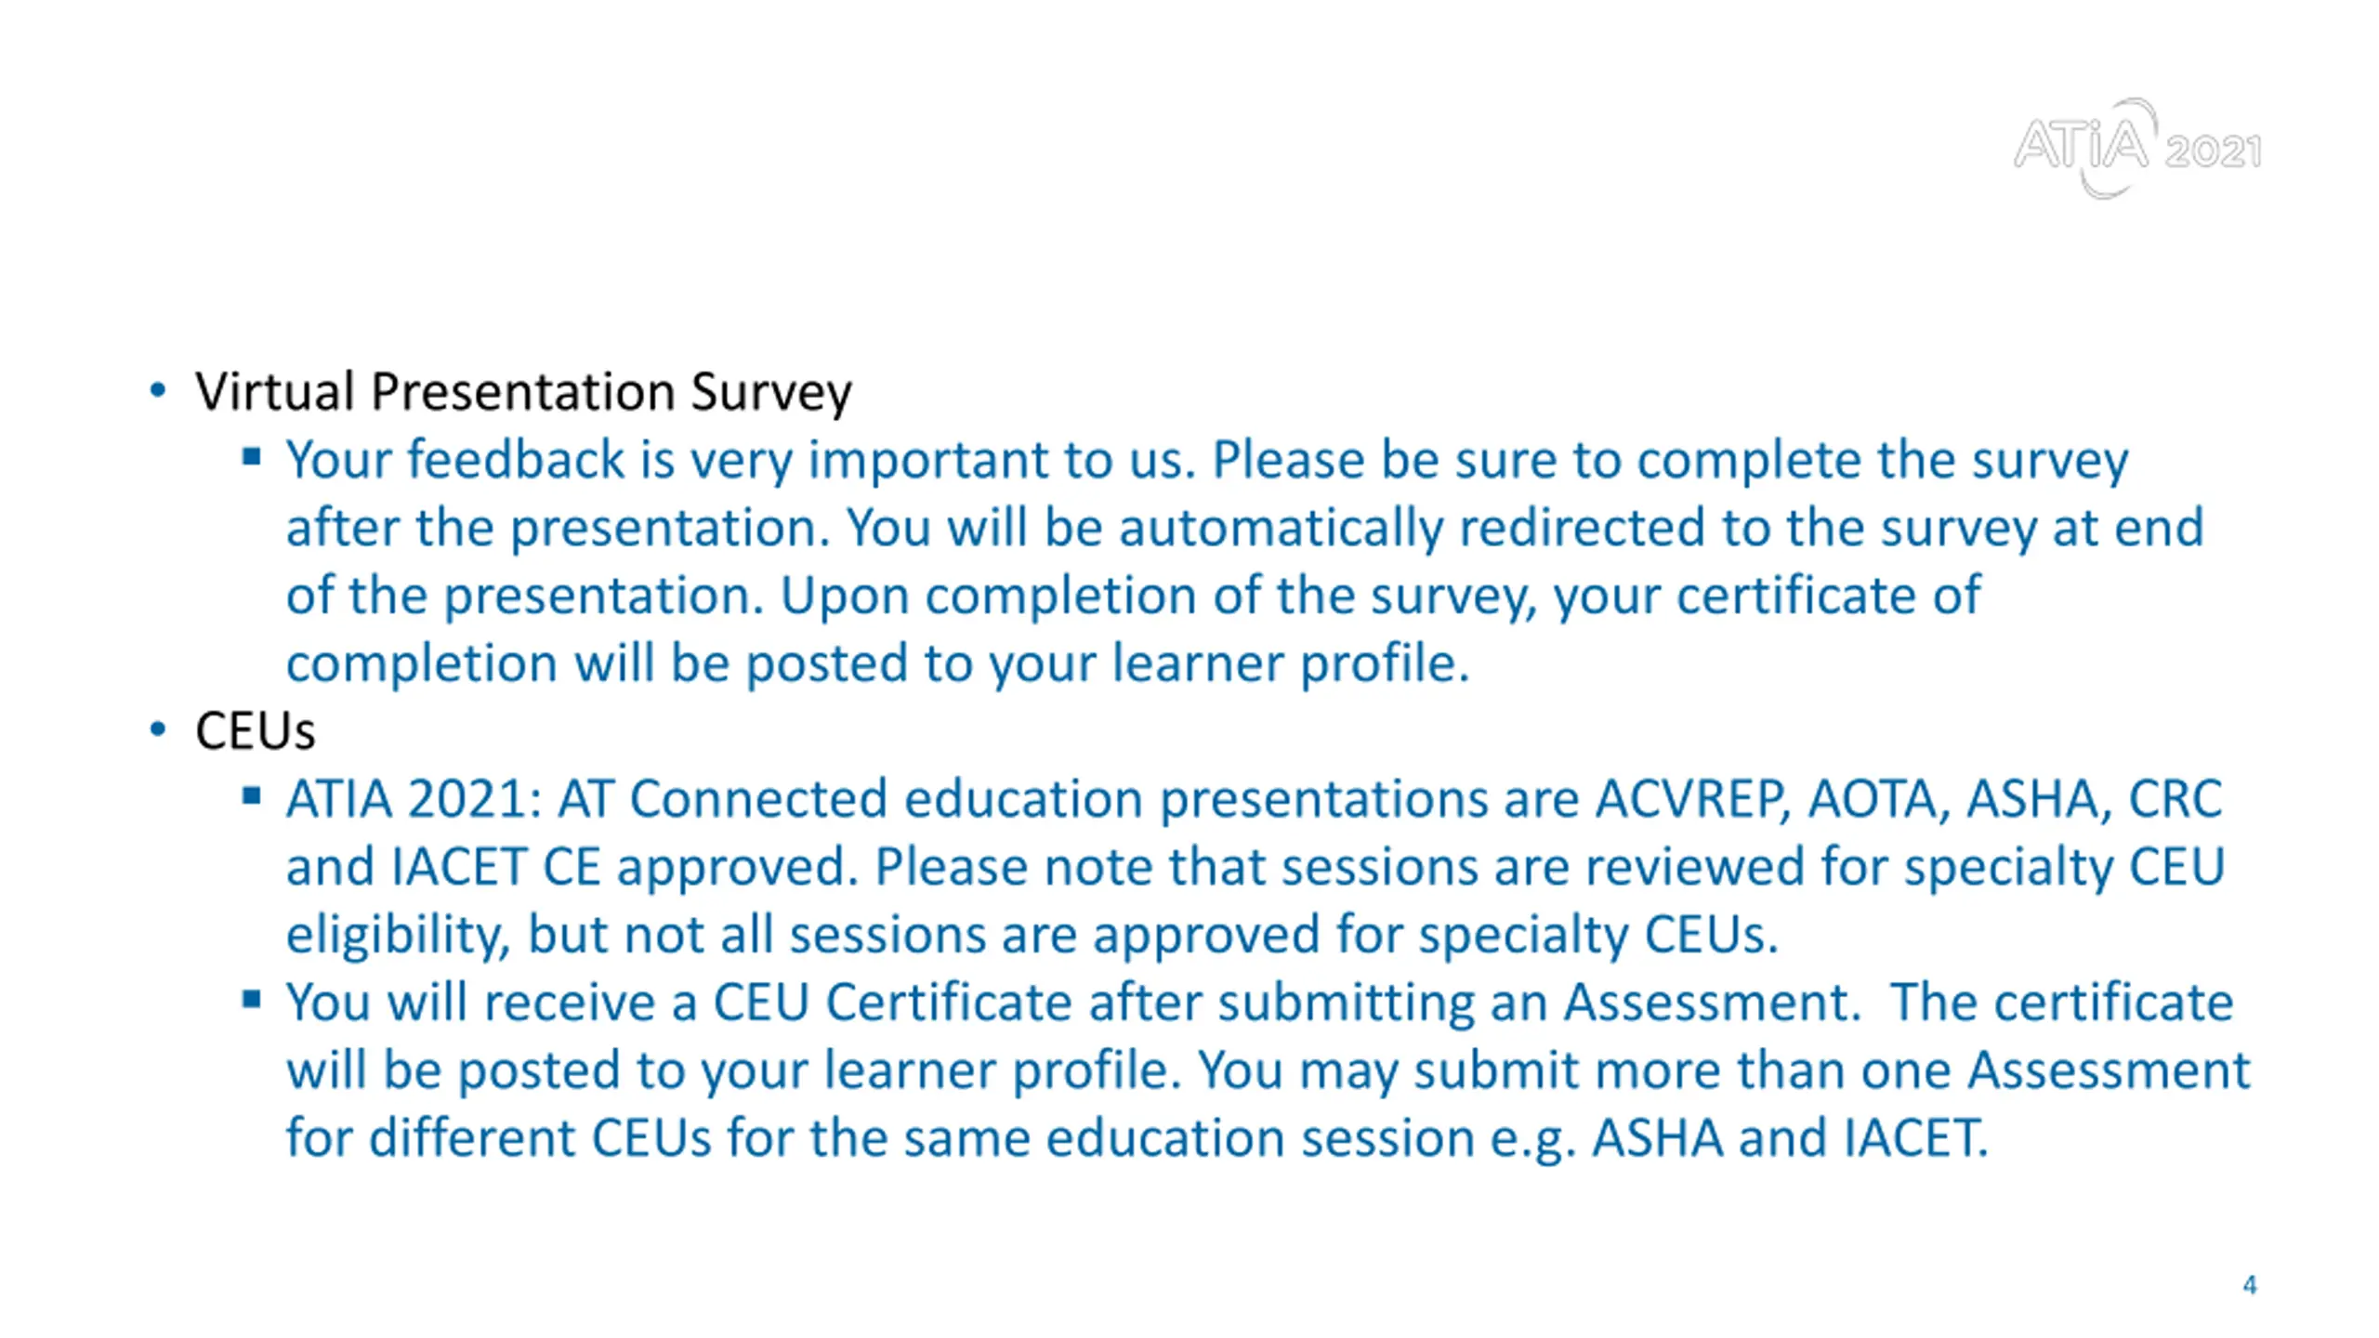2379x1338 pixels.
Task: Click the ATIA 2021 logo
Action: (x=2136, y=149)
